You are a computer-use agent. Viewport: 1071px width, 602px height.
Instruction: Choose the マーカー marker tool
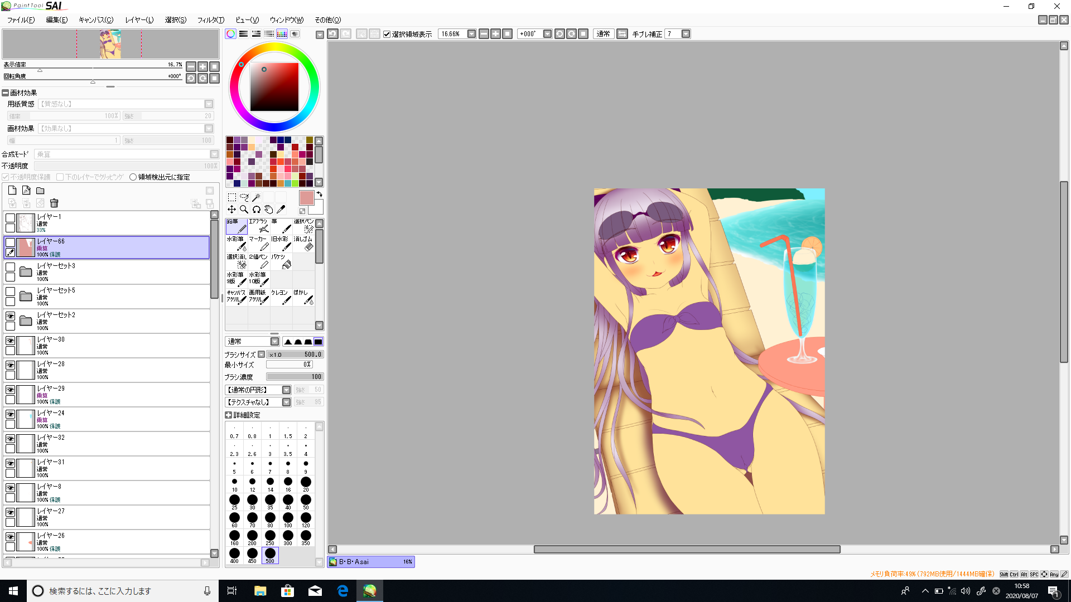click(259, 244)
